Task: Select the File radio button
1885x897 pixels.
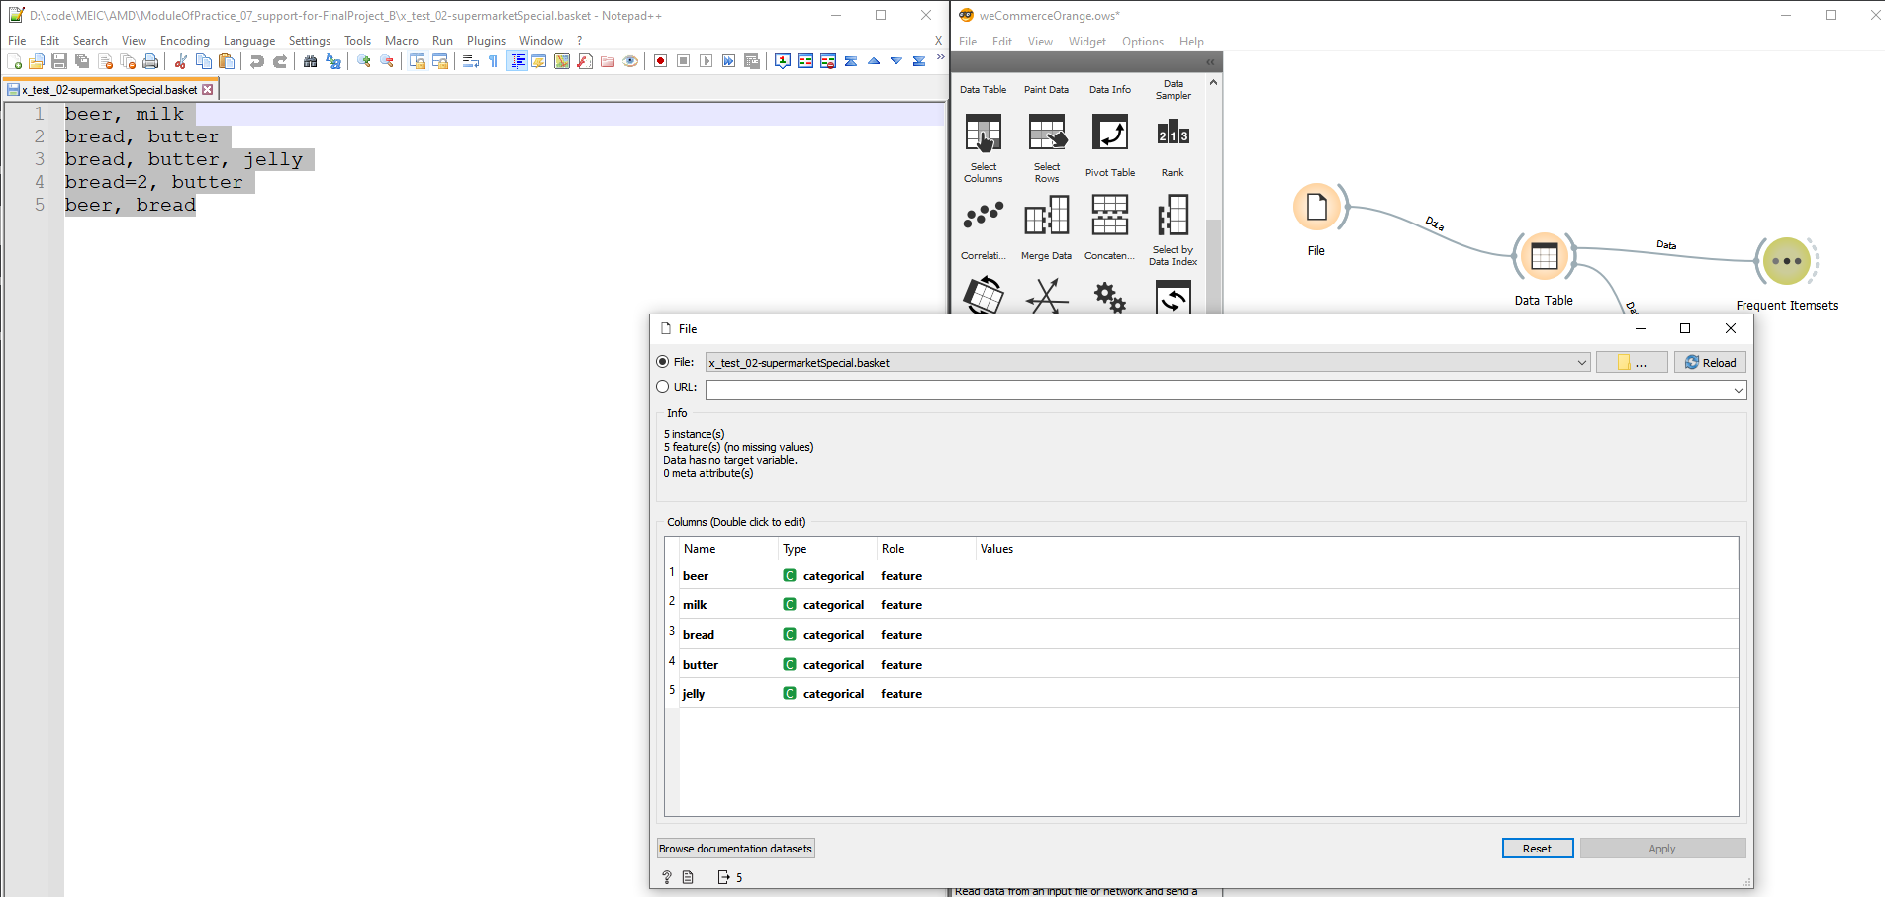Action: (663, 362)
